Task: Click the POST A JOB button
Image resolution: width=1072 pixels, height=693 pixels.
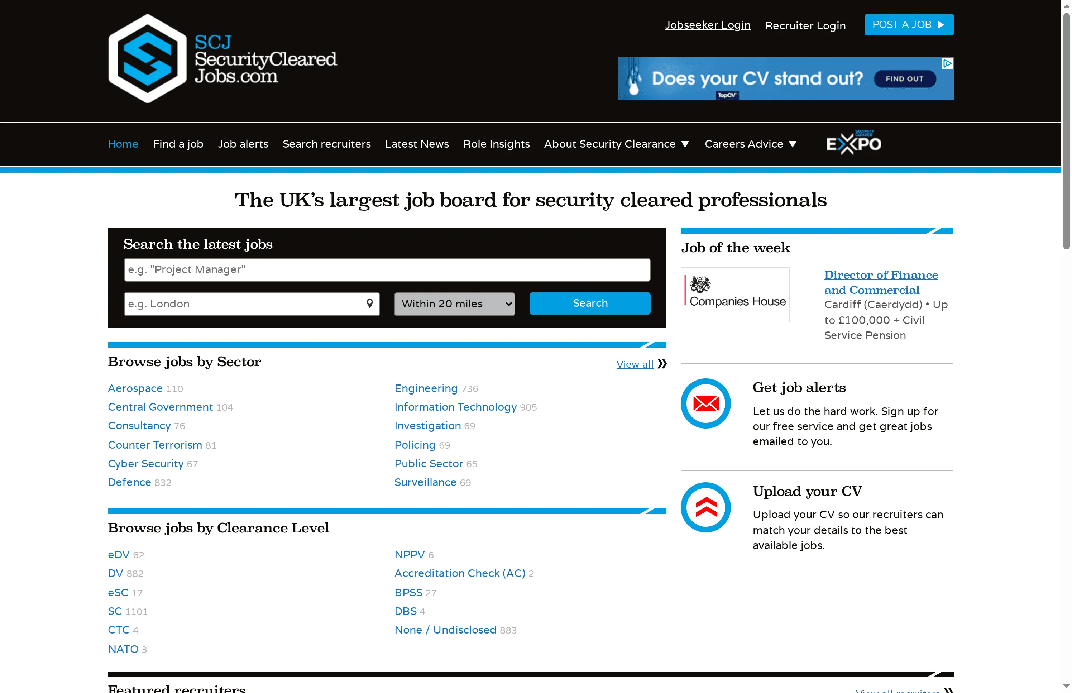Action: [909, 25]
